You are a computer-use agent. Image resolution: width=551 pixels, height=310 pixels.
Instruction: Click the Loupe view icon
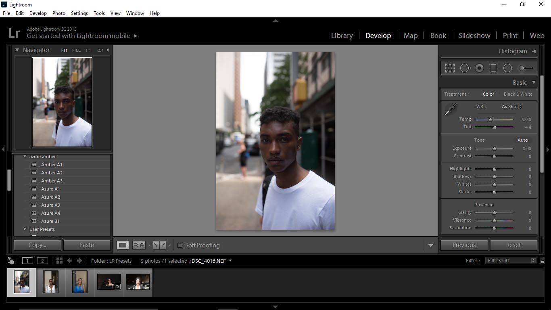point(123,245)
